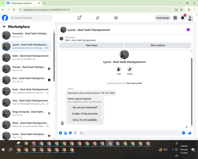This screenshot has width=198, height=159.
Task: Open more actions plus icon in composer
Action: point(61,133)
